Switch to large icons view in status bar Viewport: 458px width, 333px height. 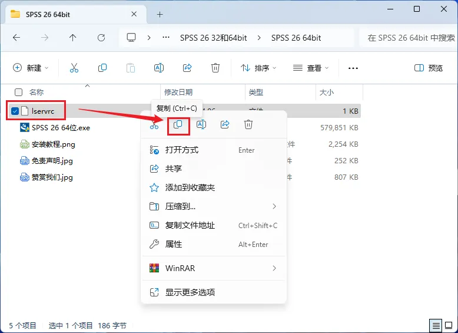pos(449,325)
